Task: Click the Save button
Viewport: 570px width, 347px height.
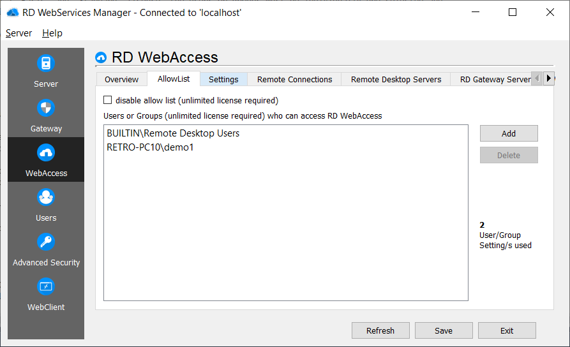Action: (x=444, y=330)
